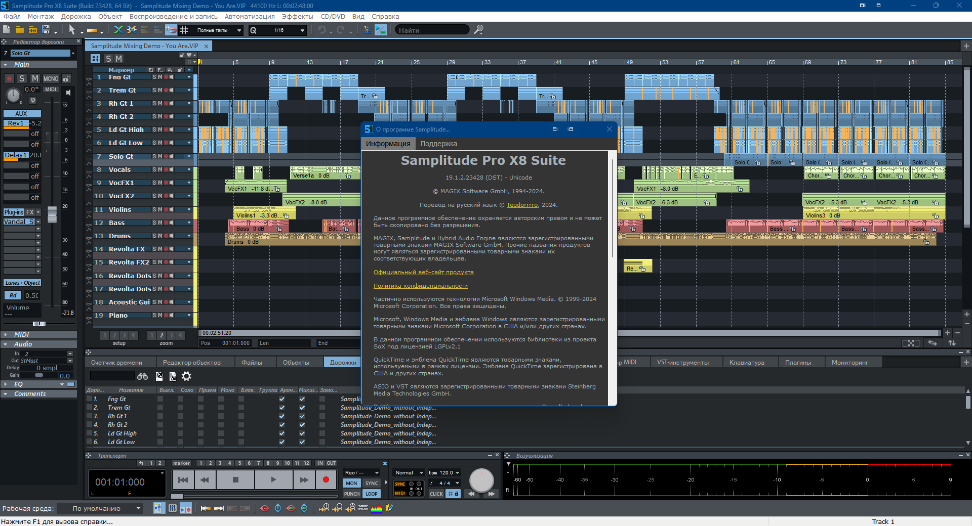This screenshot has width=972, height=526.
Task: Click the About dialog vertical scrollbar
Action: point(613,208)
